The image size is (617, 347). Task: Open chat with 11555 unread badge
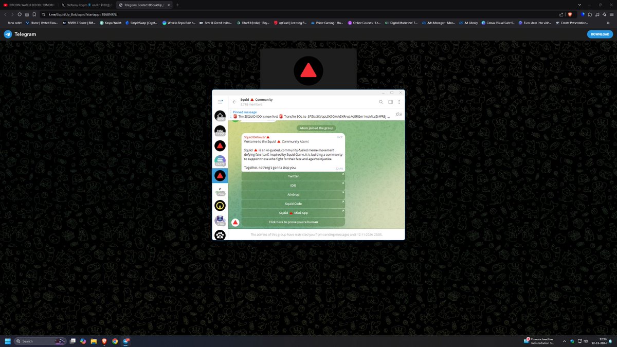[x=220, y=131]
